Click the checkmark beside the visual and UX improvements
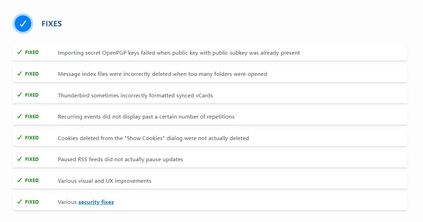This screenshot has width=423, height=222. 20,180
